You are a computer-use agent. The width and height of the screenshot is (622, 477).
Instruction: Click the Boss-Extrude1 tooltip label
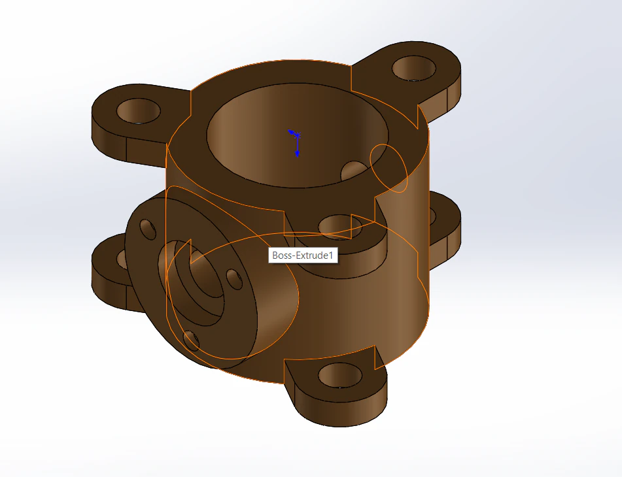coord(303,255)
